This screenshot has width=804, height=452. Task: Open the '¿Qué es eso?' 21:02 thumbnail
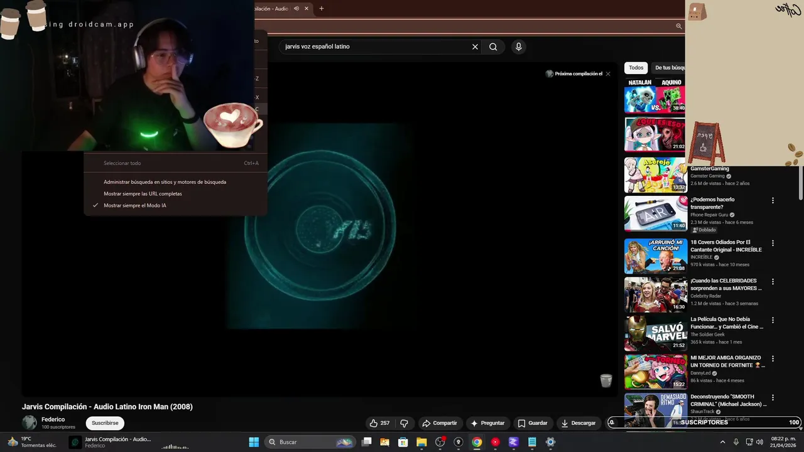pos(655,134)
